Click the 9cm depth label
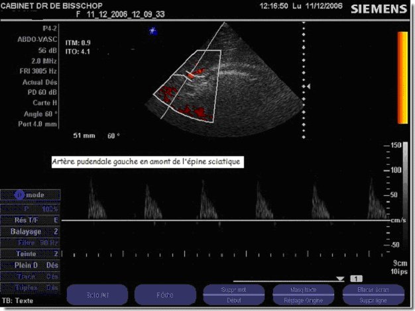 400,263
